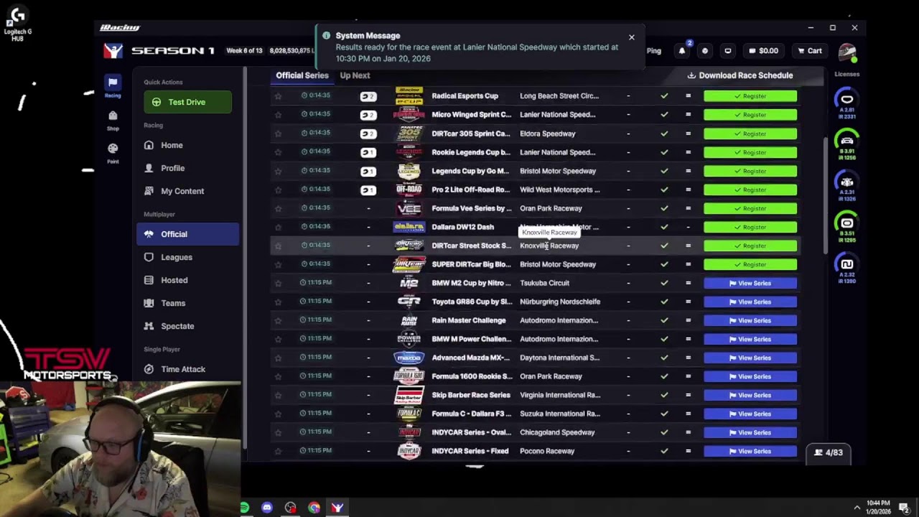Open Spectate in the sidebar
The image size is (919, 517).
coord(187,326)
